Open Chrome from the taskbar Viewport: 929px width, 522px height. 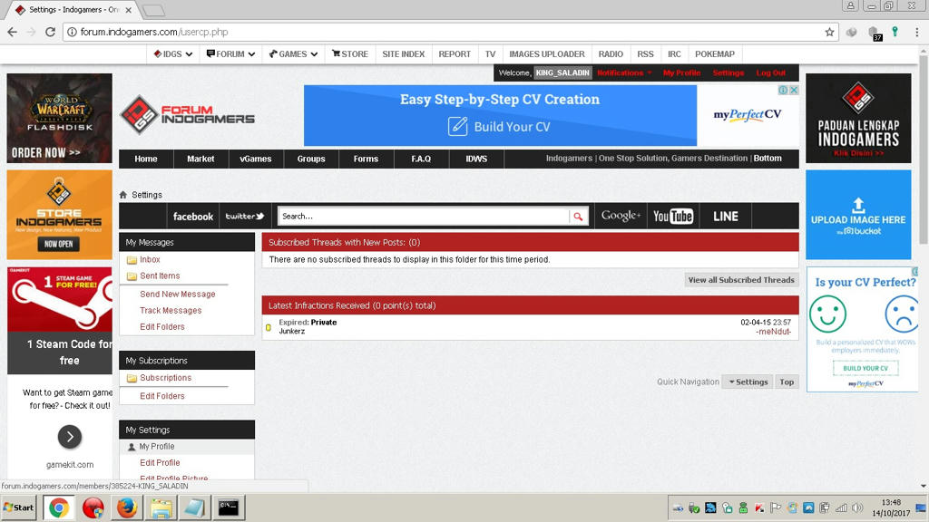(x=59, y=507)
